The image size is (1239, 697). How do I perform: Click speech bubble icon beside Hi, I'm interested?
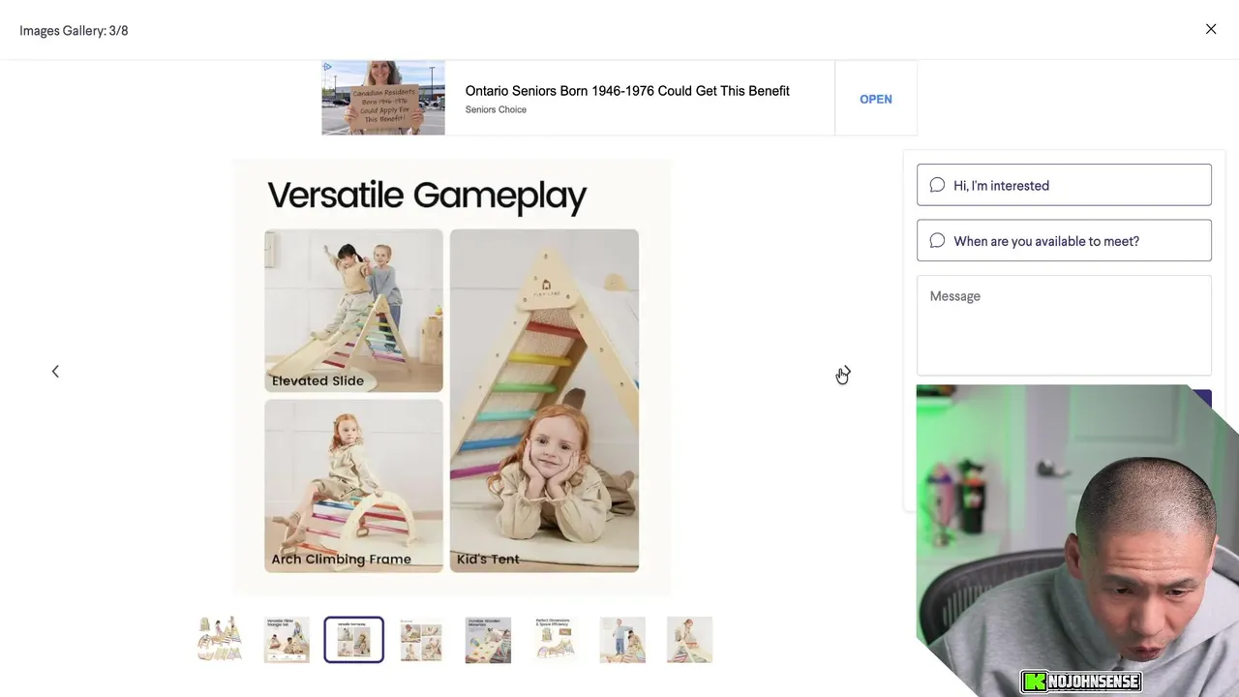point(937,185)
